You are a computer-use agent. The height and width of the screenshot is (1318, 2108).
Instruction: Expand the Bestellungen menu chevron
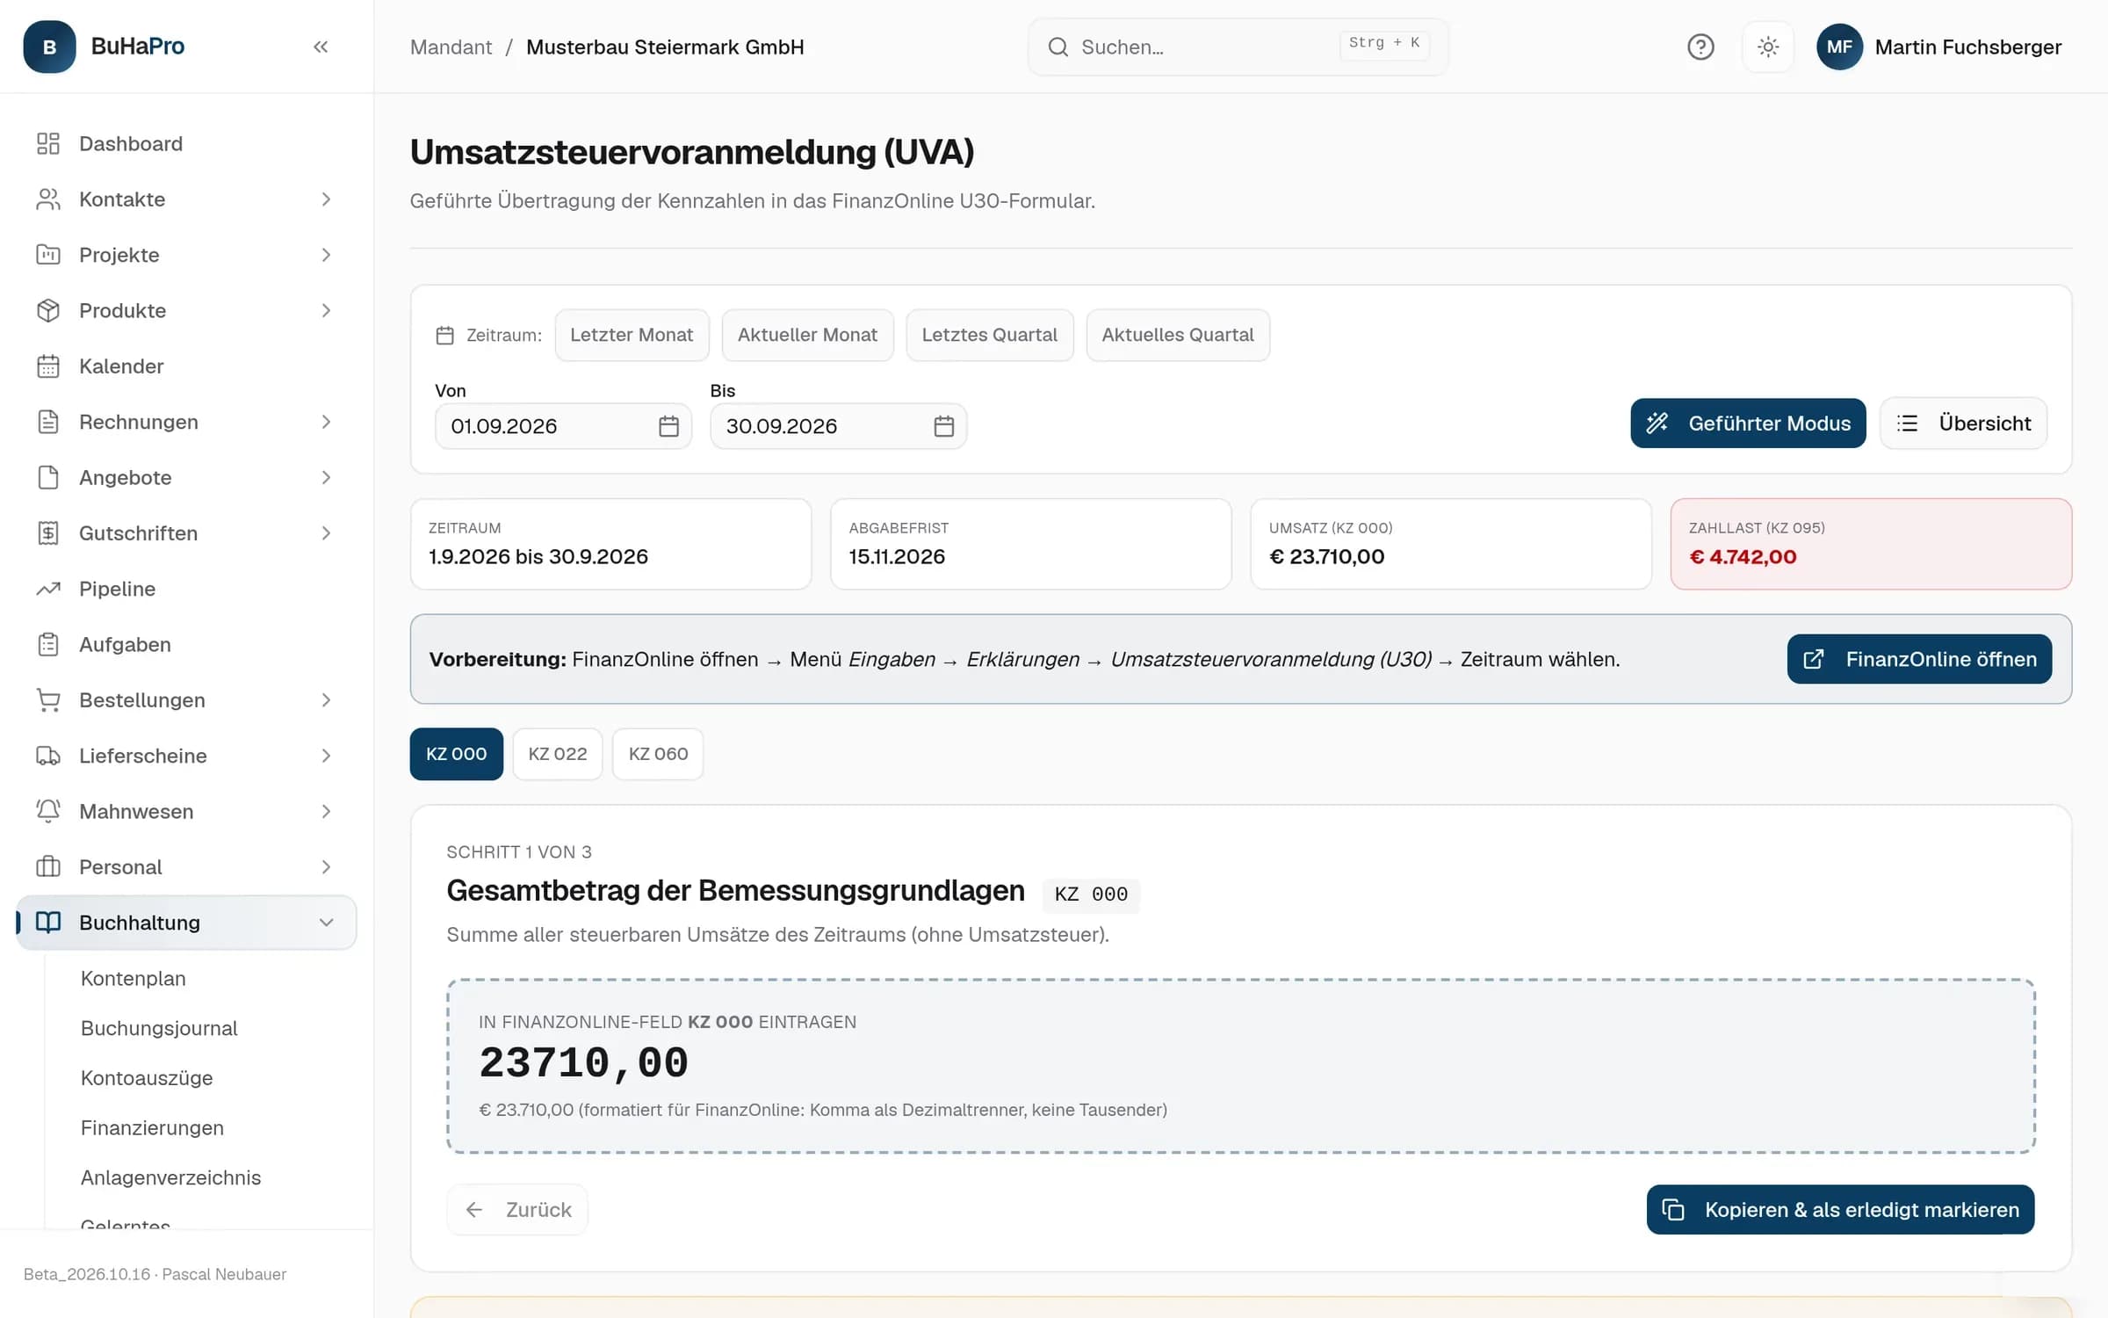coord(326,700)
